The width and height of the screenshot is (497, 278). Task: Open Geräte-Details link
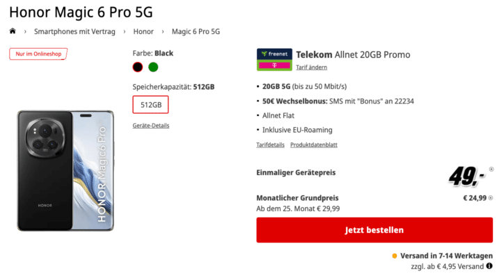[x=151, y=125]
